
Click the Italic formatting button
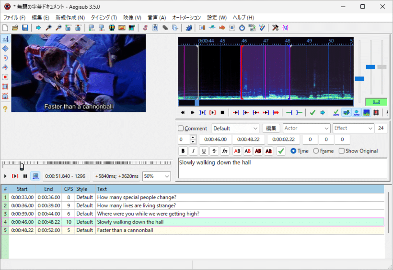pos(193,151)
